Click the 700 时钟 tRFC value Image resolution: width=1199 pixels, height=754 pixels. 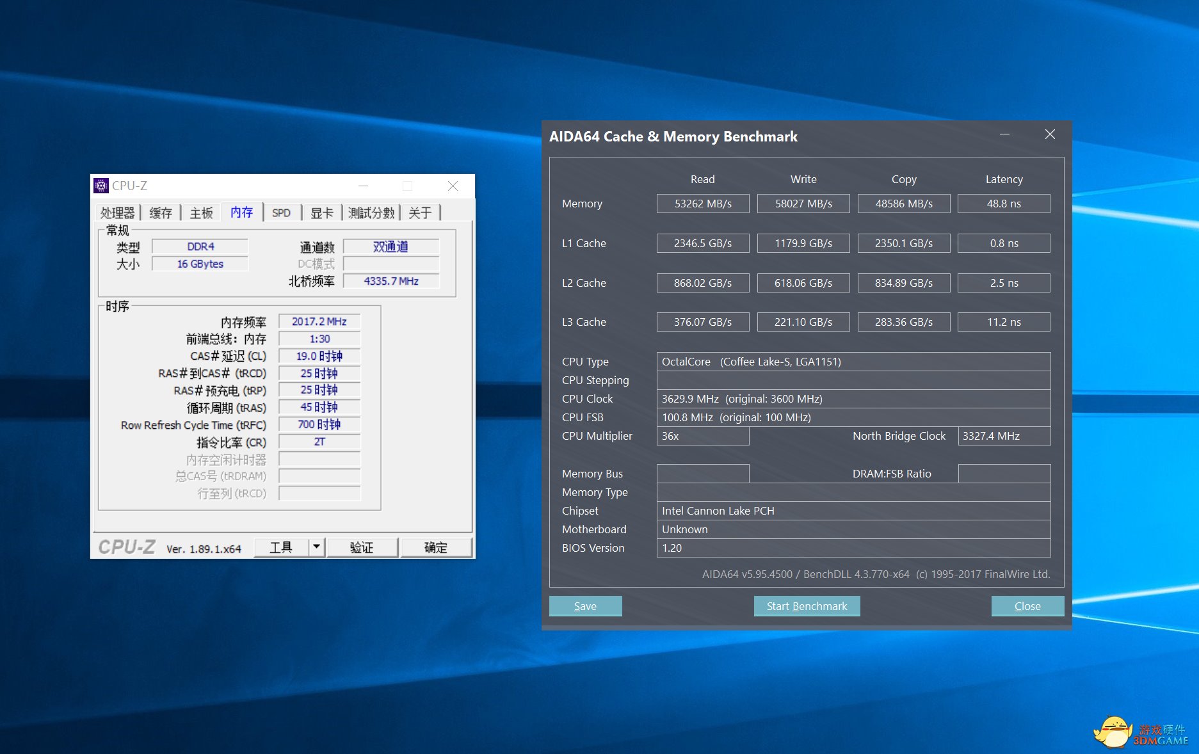tap(319, 424)
